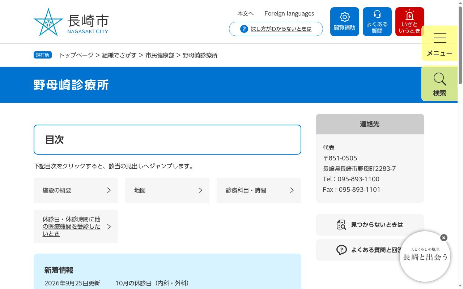Go to トップページ breadcrumb
Image resolution: width=463 pixels, height=289 pixels.
(76, 55)
